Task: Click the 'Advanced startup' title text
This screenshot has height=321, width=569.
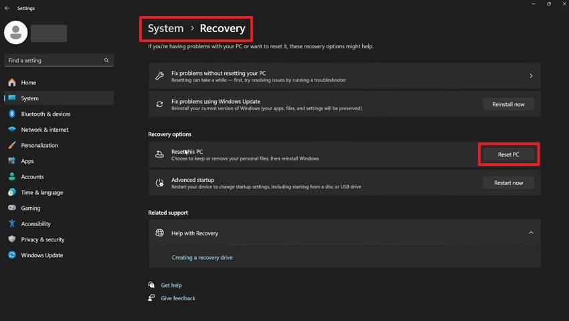Action: [x=193, y=179]
